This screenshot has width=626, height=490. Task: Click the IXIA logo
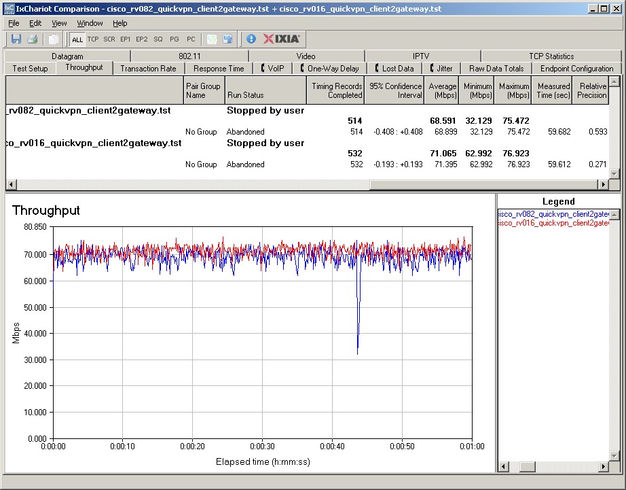pyautogui.click(x=281, y=39)
